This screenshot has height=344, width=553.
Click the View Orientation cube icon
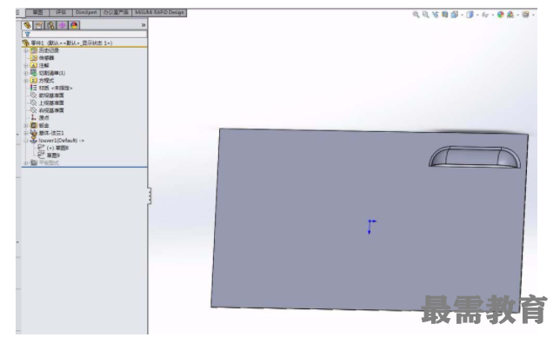pyautogui.click(x=454, y=15)
